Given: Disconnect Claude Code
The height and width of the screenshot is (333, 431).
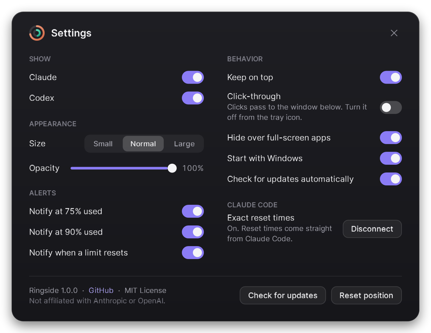Looking at the screenshot, I should pyautogui.click(x=372, y=229).
